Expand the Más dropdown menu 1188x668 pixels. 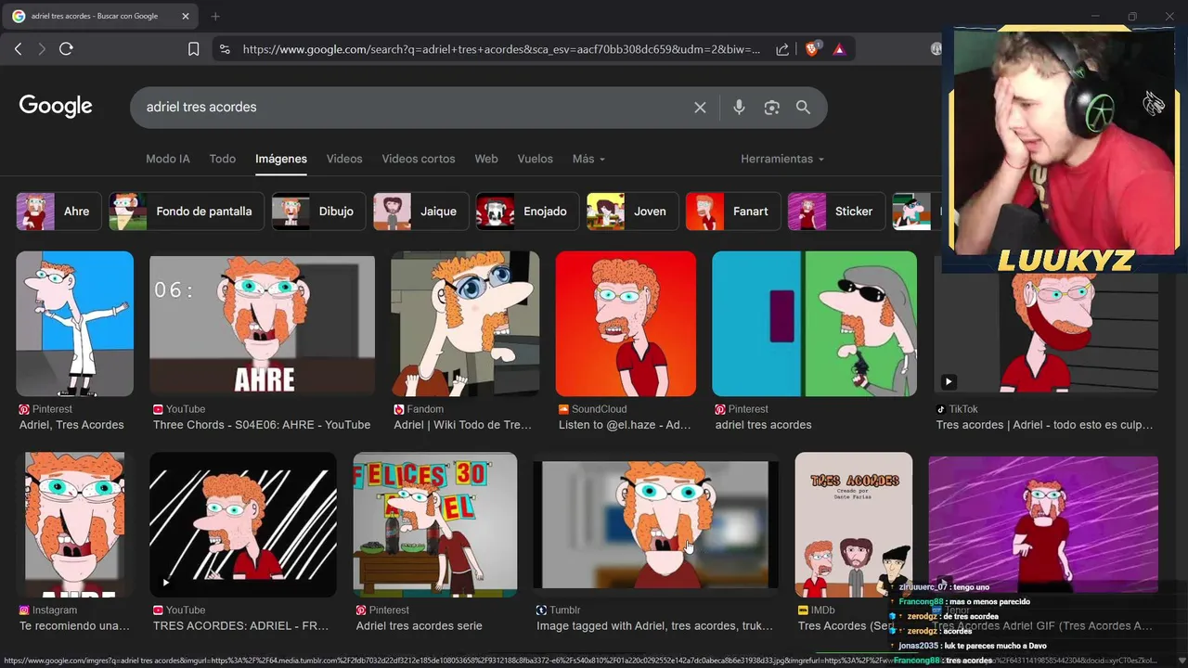[588, 159]
